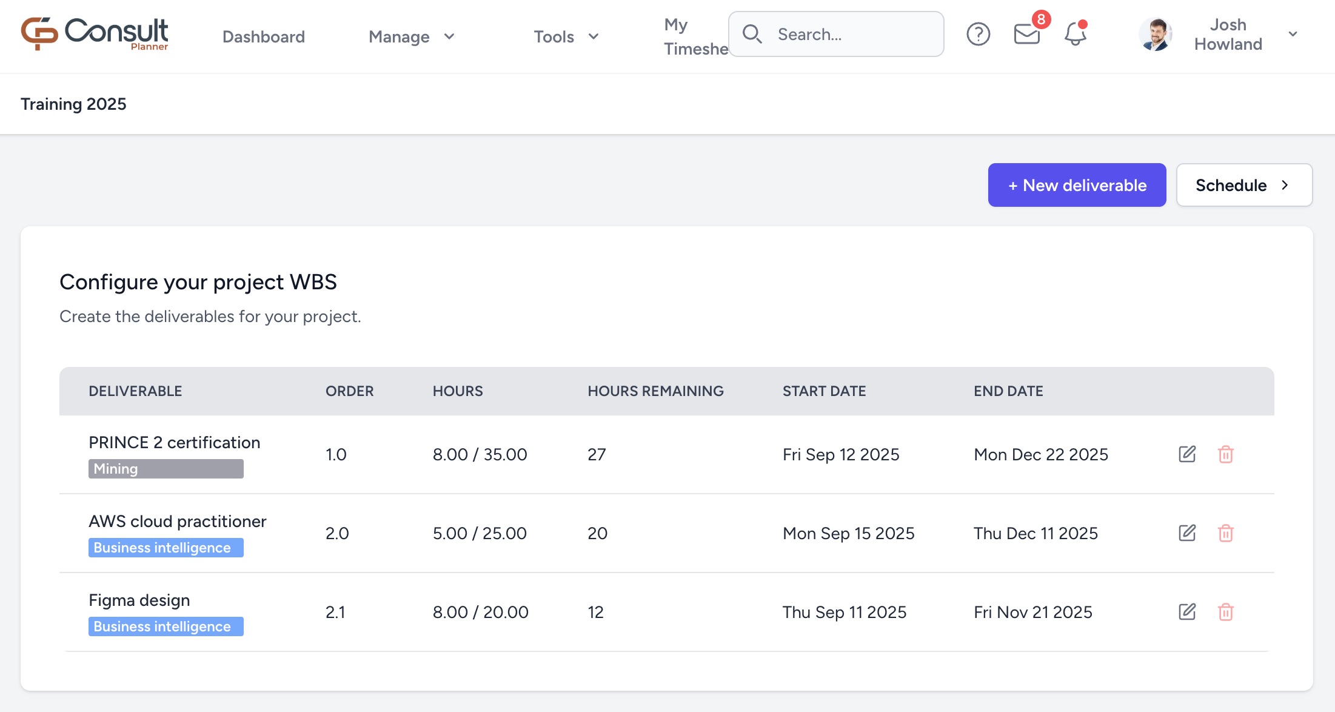
Task: Delete the AWS cloud practitioner row
Action: coord(1225,533)
